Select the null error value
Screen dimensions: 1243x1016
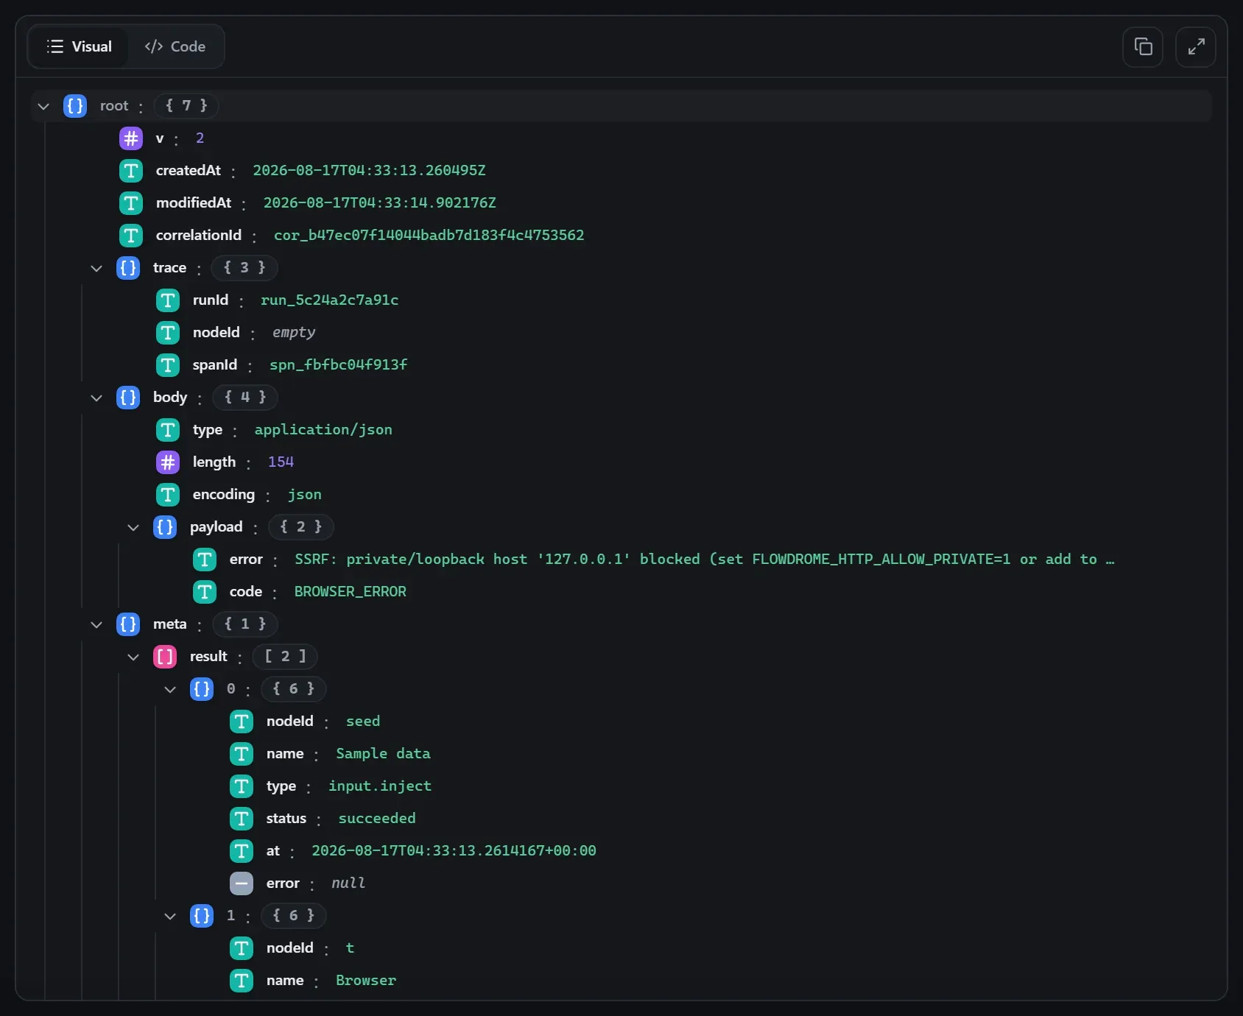(348, 883)
